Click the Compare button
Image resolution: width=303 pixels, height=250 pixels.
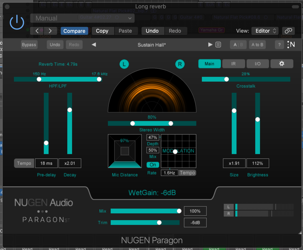click(74, 31)
